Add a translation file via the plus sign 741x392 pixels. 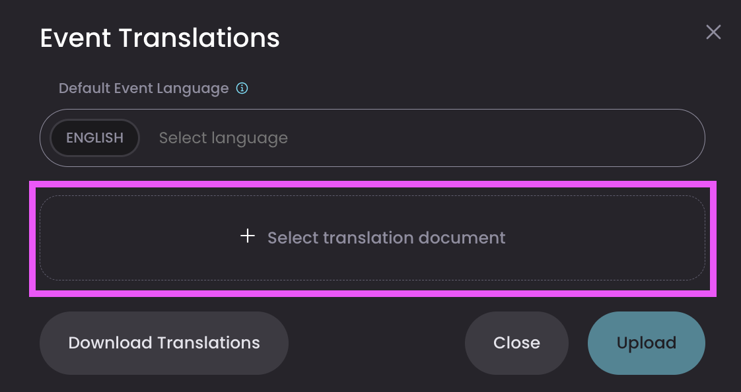[248, 236]
